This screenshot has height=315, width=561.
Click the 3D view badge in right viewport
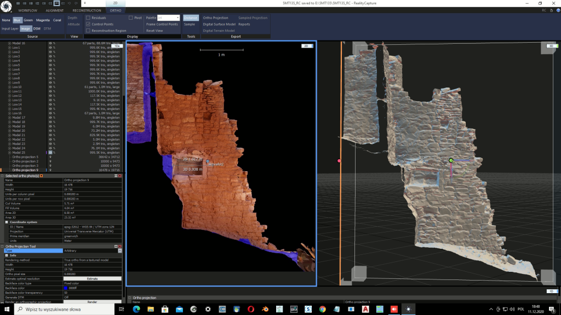click(552, 46)
